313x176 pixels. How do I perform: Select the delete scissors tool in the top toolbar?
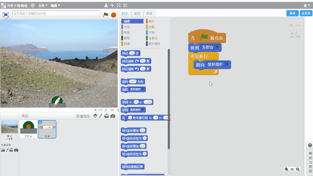(112, 5)
